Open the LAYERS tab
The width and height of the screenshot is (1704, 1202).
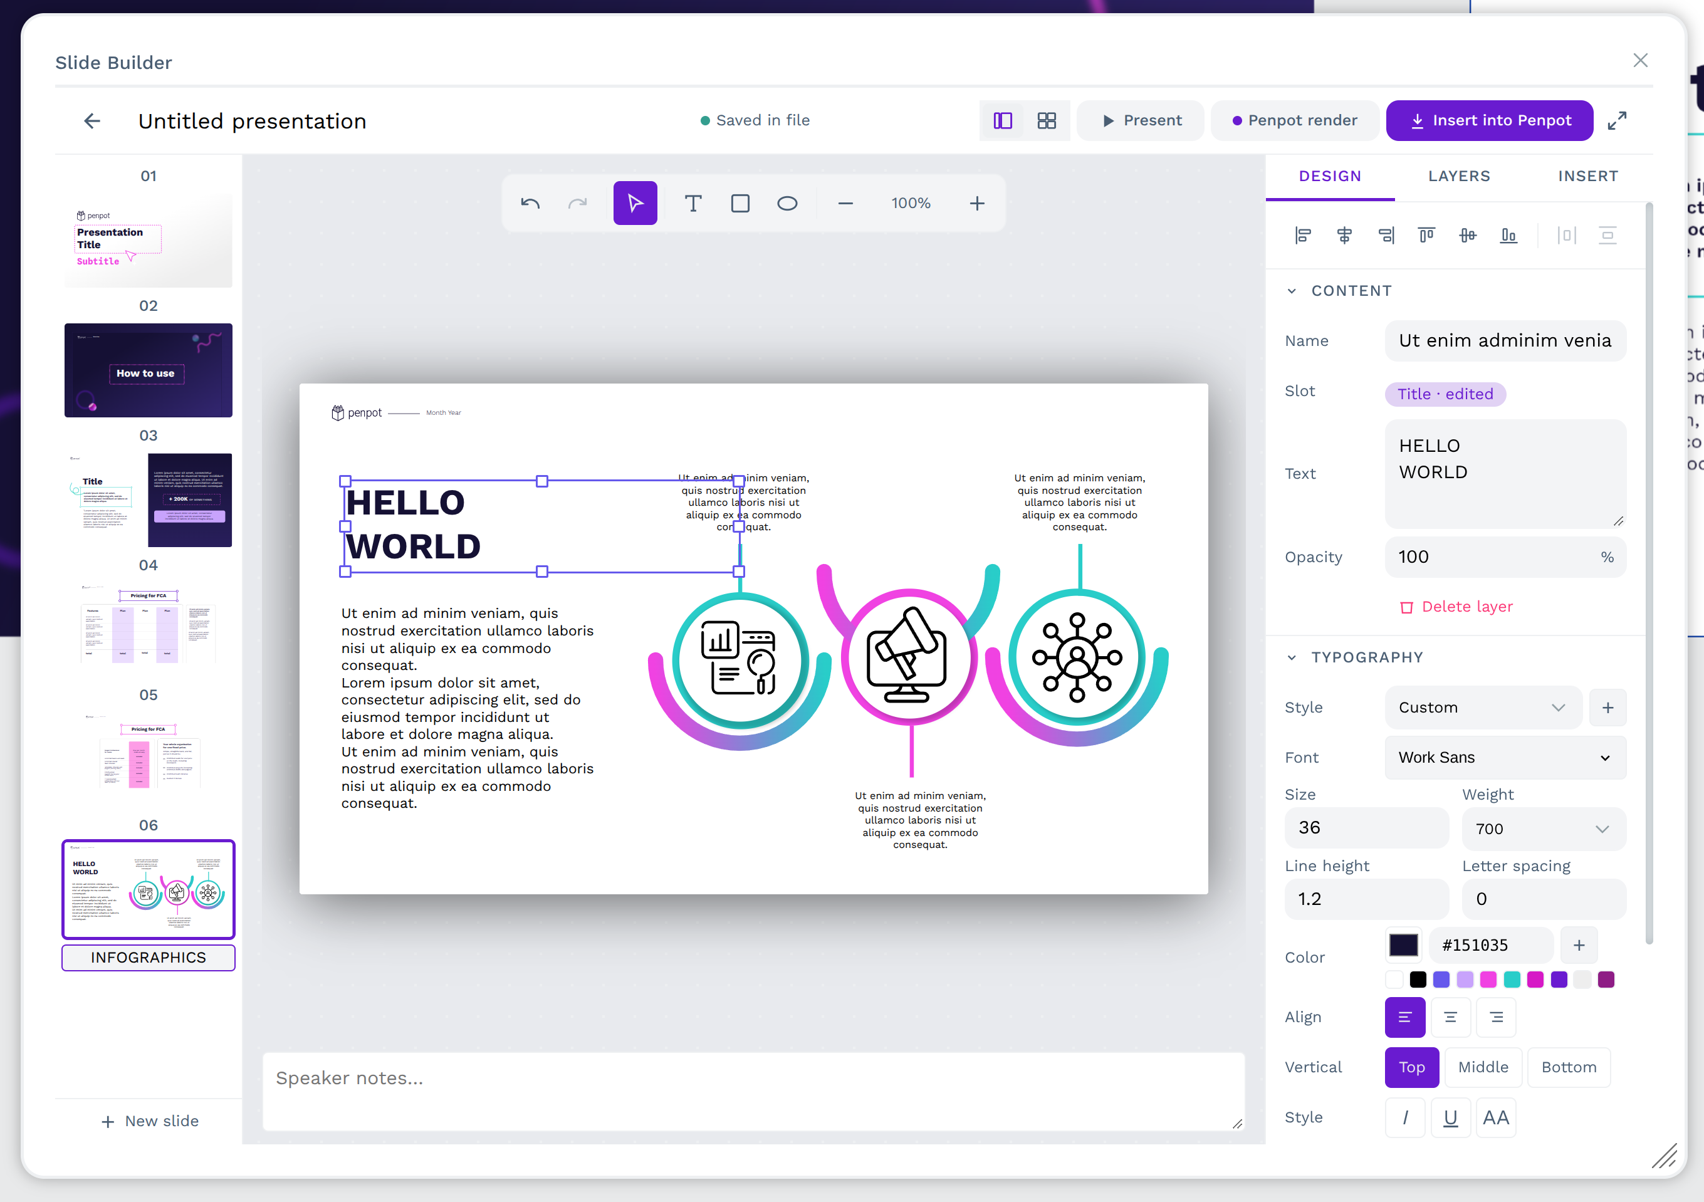(1458, 177)
